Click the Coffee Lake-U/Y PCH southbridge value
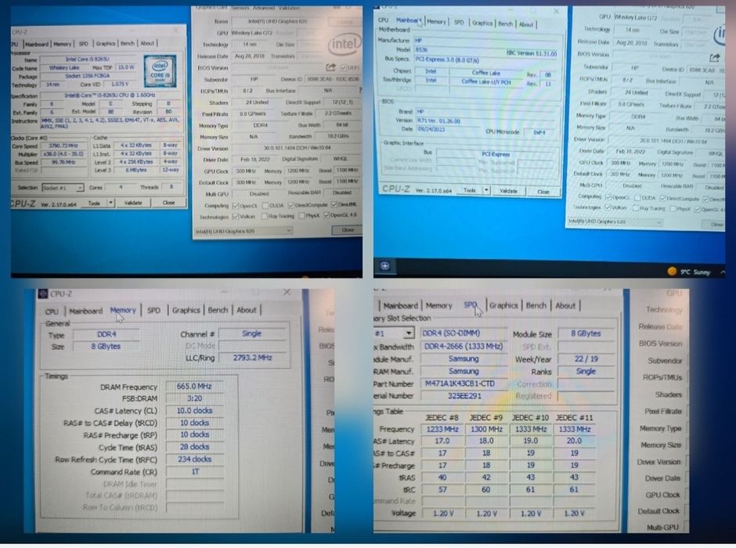 pyautogui.click(x=485, y=81)
